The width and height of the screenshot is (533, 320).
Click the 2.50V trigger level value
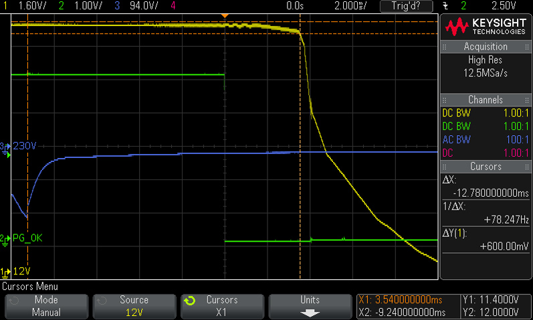[504, 6]
